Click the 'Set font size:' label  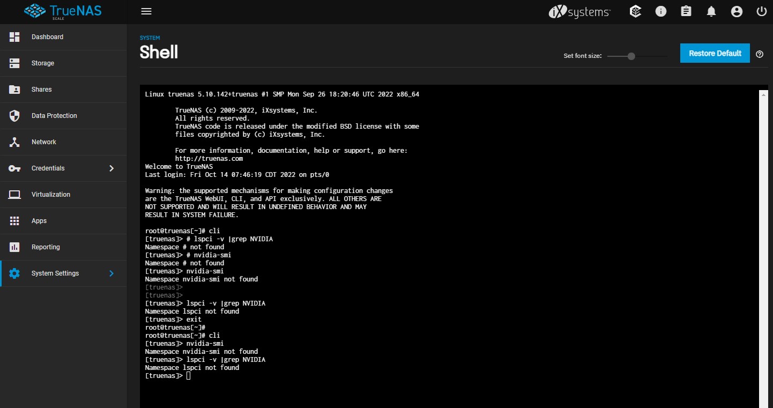(583, 56)
